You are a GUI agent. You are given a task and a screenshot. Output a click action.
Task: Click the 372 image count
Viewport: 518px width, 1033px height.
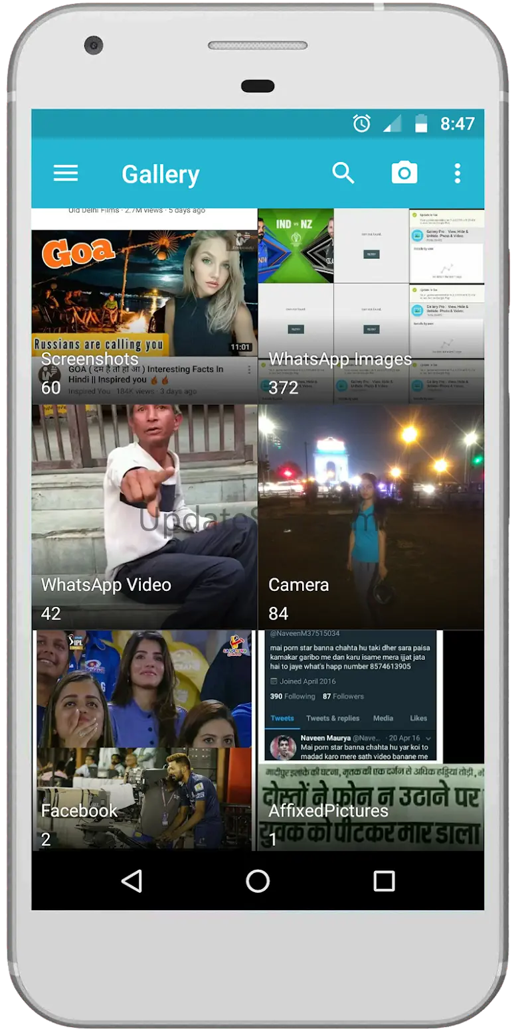tap(284, 388)
